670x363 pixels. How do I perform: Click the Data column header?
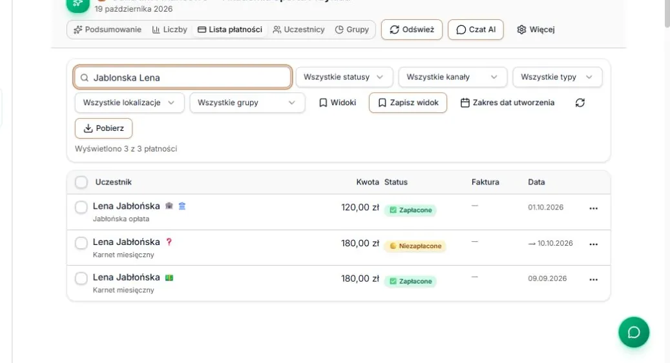click(x=536, y=182)
